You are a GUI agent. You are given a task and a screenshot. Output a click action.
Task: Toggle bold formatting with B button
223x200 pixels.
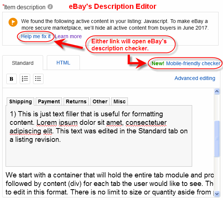12,79
